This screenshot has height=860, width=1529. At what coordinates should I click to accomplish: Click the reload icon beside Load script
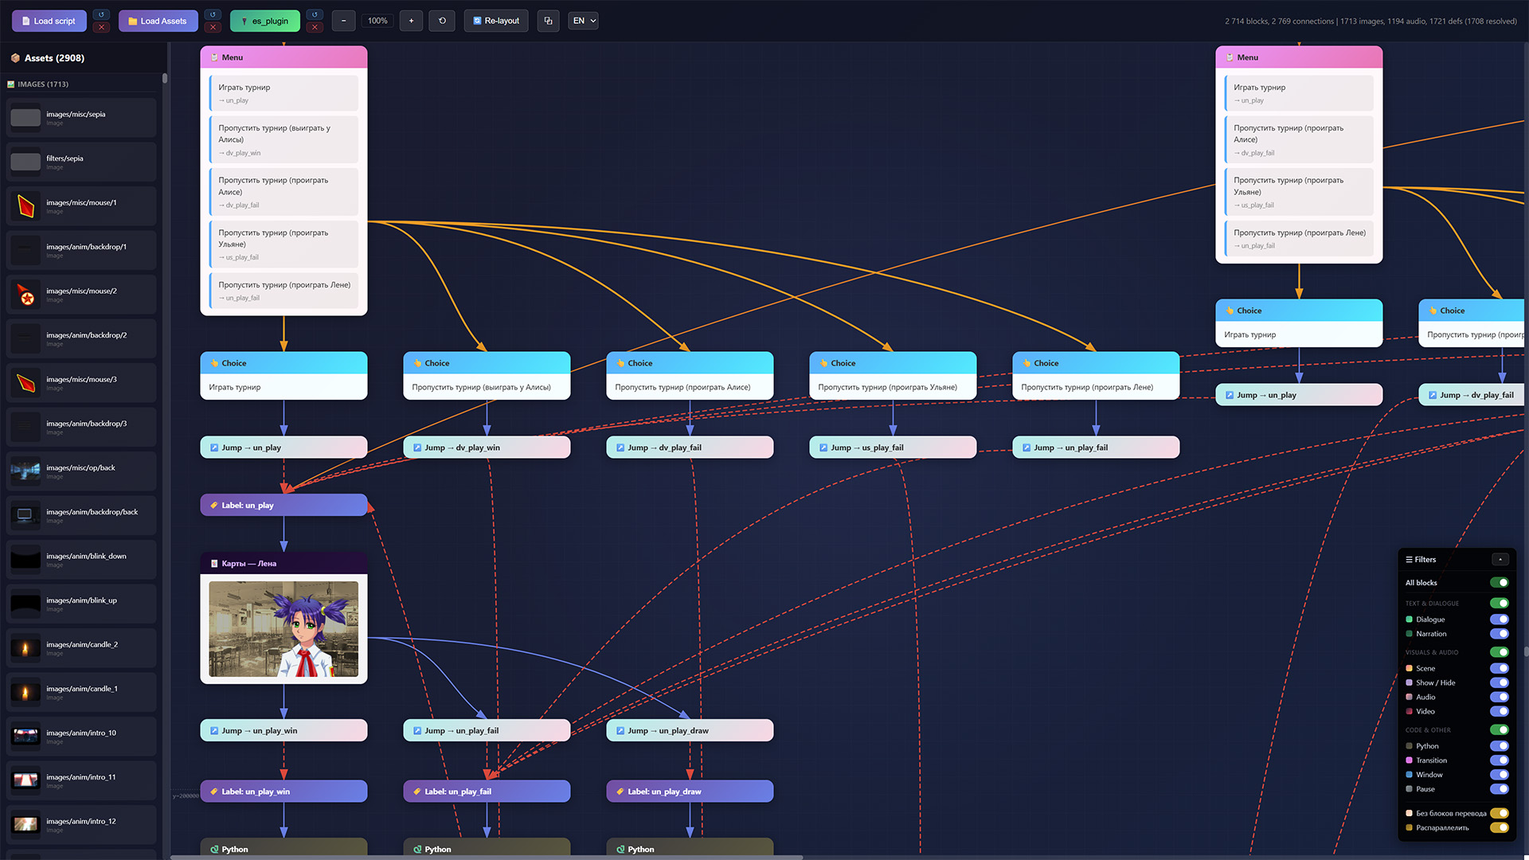tap(101, 14)
